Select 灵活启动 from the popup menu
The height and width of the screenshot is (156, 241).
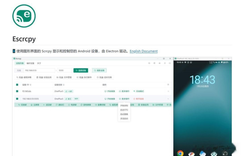click(124, 119)
